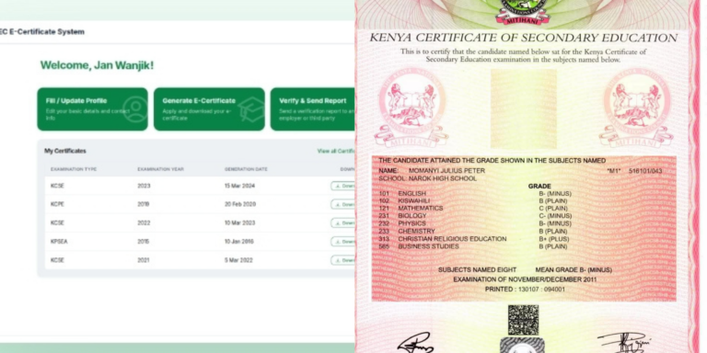This screenshot has width=707, height=353.
Task: Click the 231 BIOLOGY subject row
Action: pyautogui.click(x=475, y=216)
